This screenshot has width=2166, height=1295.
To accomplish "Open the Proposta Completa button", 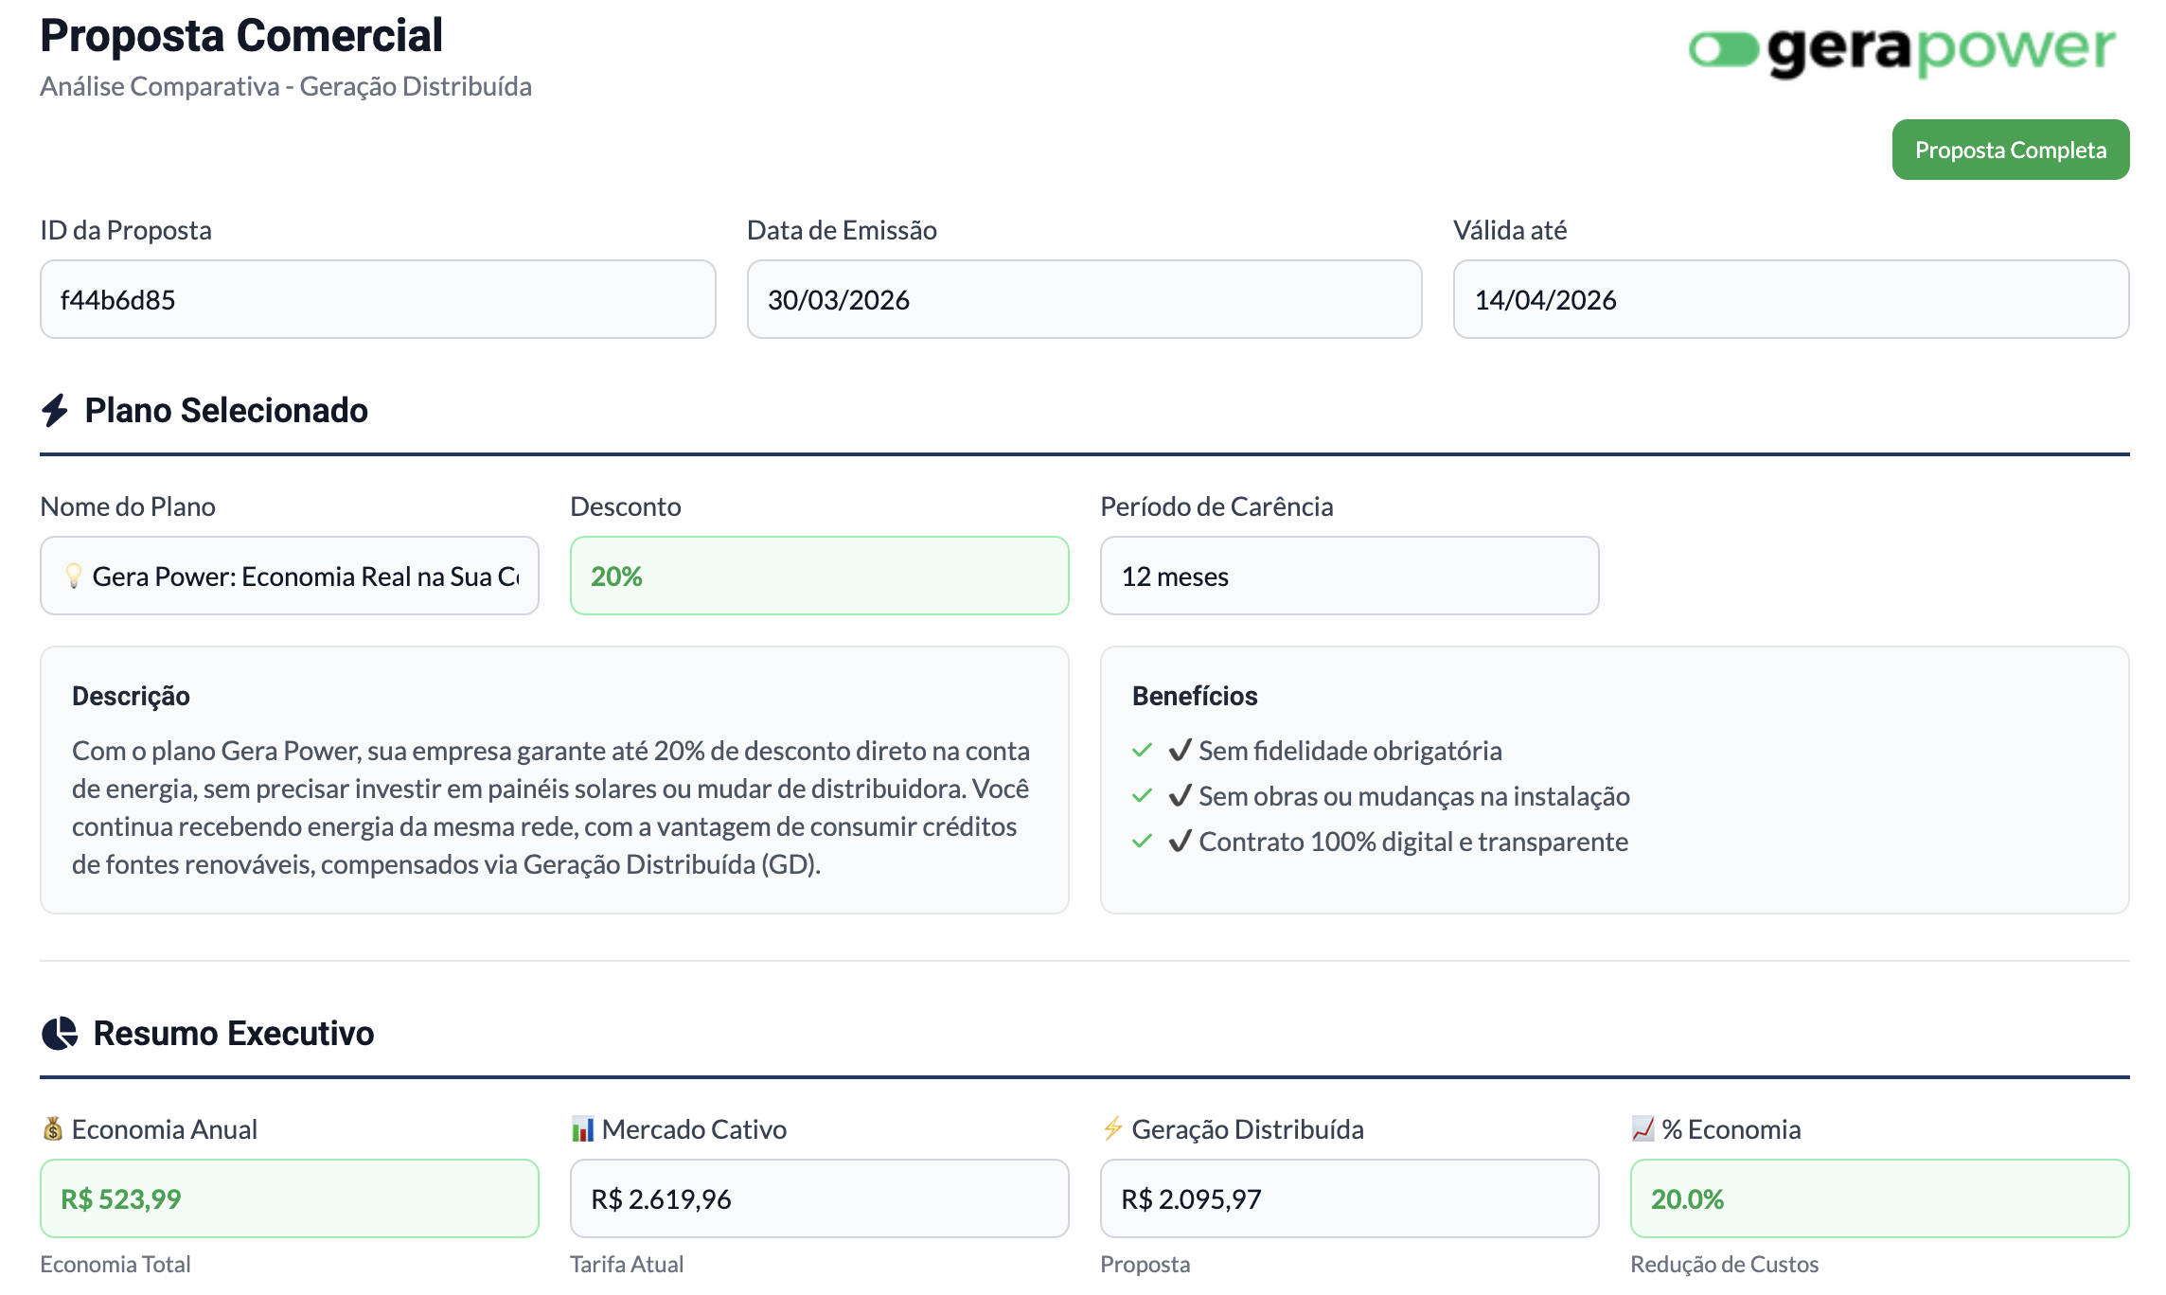I will tap(2011, 150).
